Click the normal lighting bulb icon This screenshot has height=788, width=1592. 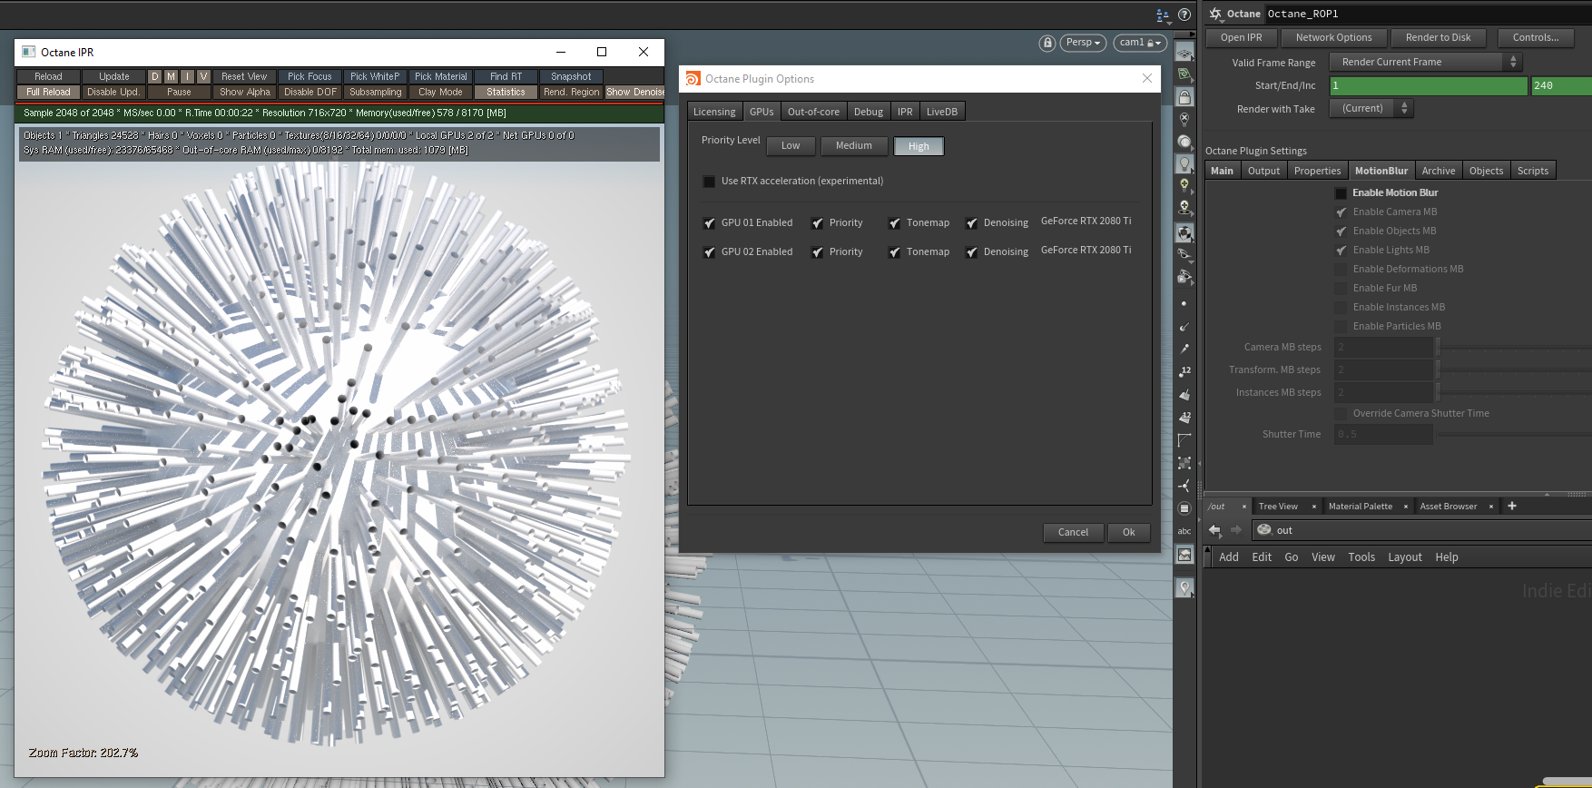pos(1184,163)
